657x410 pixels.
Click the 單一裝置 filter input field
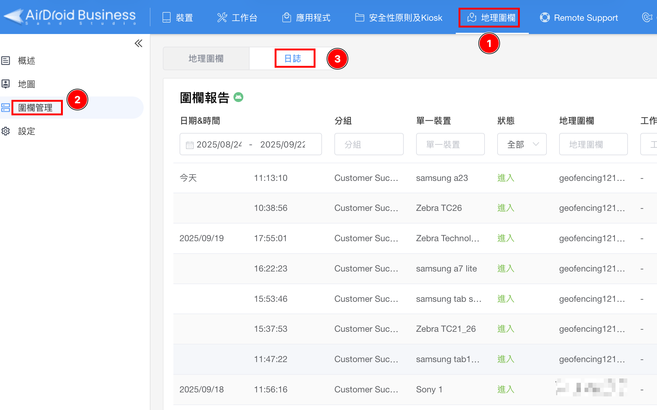pyautogui.click(x=450, y=144)
